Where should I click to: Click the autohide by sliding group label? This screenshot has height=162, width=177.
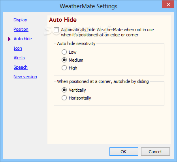coord(103,81)
